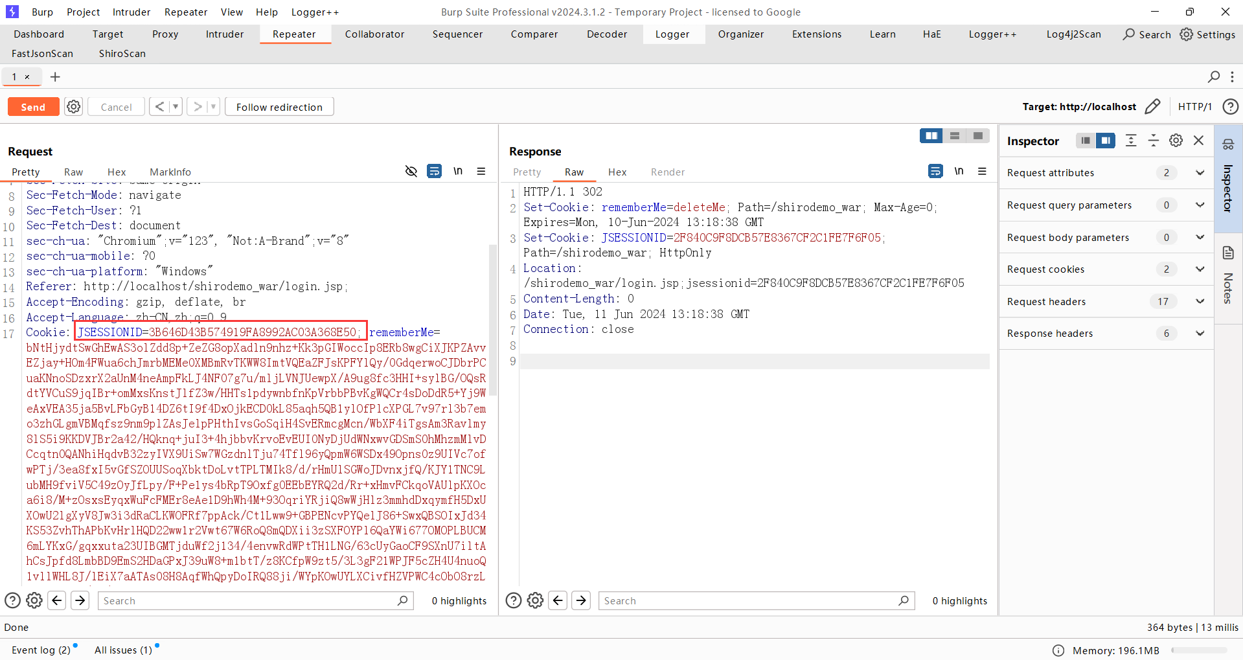This screenshot has width=1243, height=660.
Task: Click Follow redirection button
Action: (279, 107)
